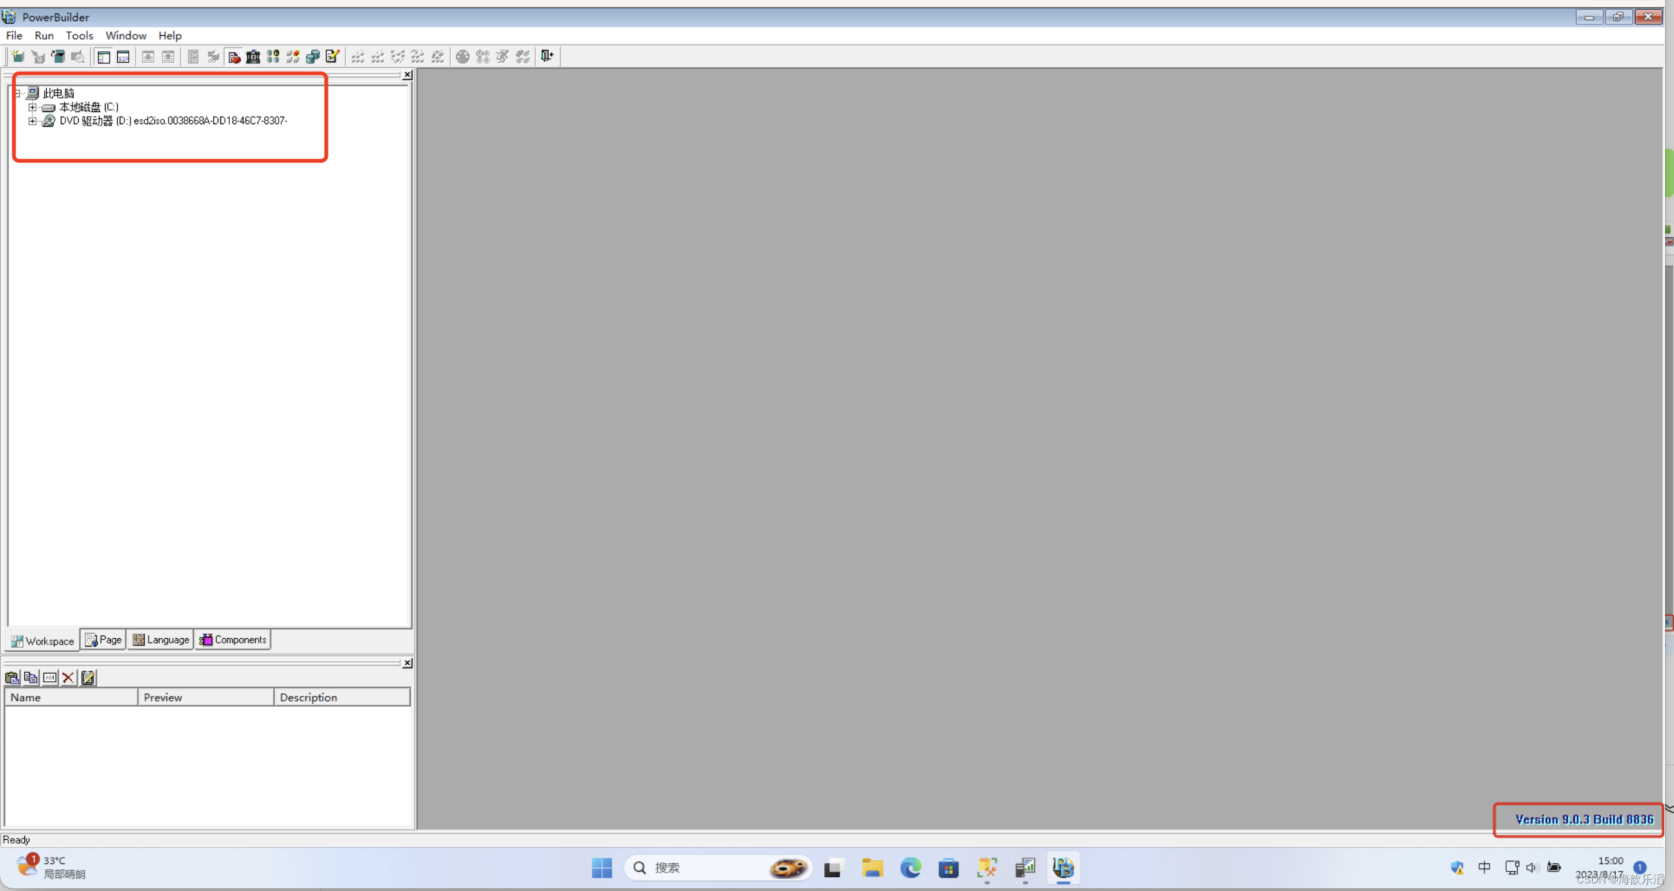
Task: Click the paste clipboard icon above the Name list
Action: [12, 678]
